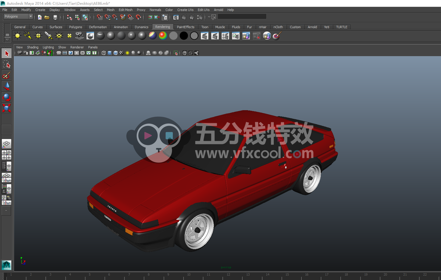441x280 pixels.
Task: Open a scene with folder icon
Action: [47, 17]
